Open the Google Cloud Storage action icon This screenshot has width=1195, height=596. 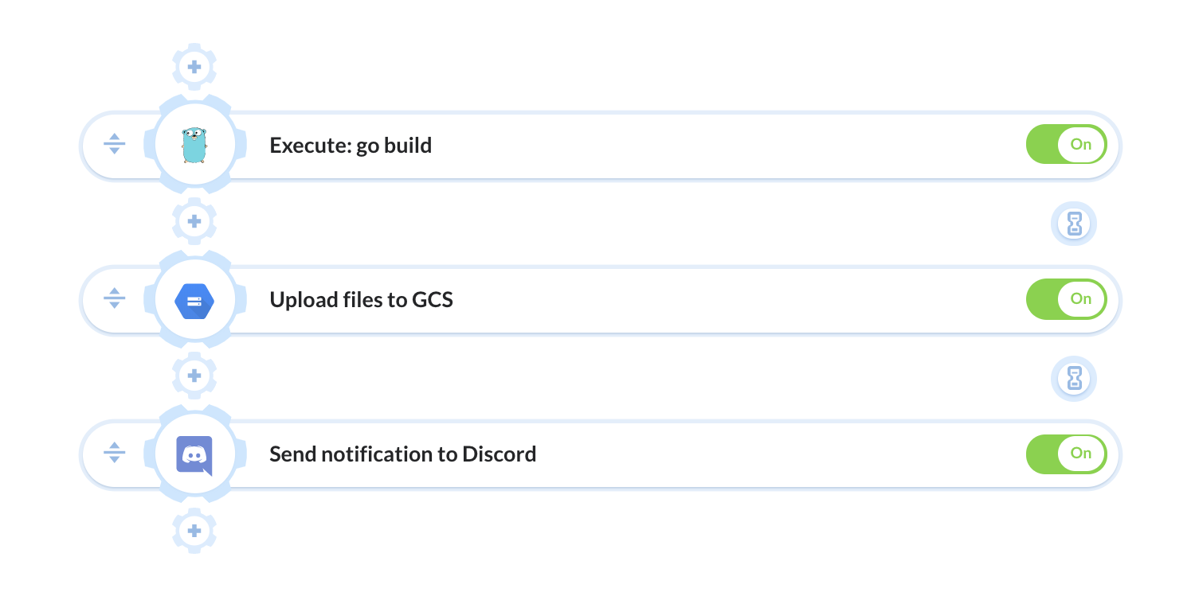point(194,301)
